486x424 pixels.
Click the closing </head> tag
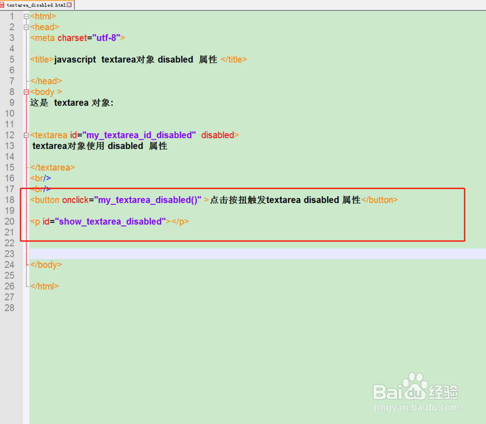pyautogui.click(x=46, y=81)
